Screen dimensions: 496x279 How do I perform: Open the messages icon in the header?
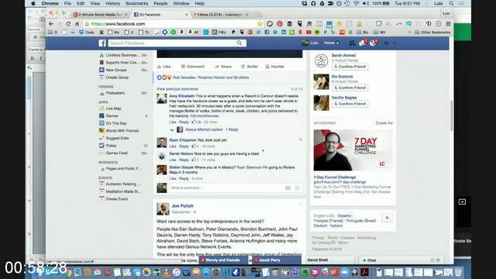(363, 43)
